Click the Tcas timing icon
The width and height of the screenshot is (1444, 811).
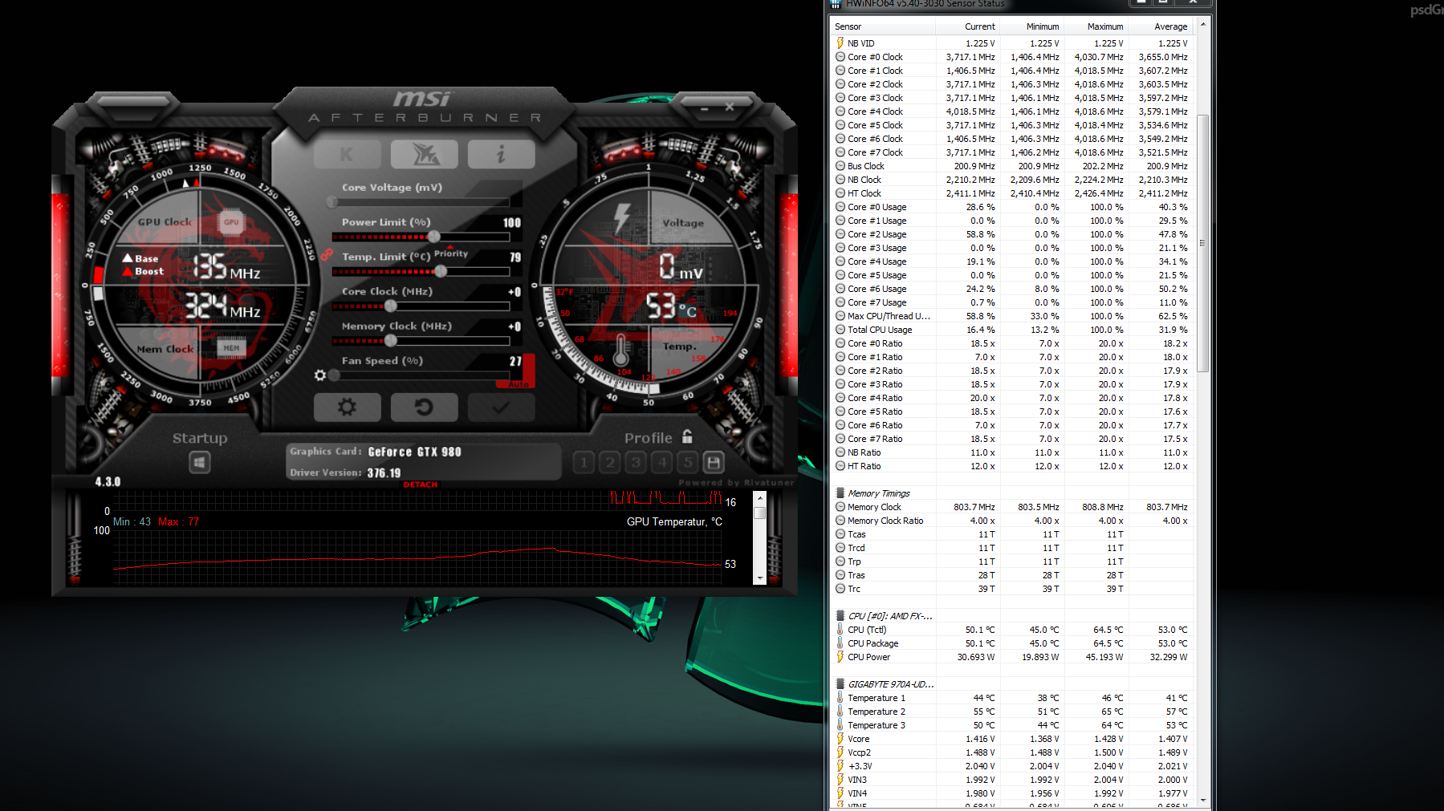[x=840, y=534]
